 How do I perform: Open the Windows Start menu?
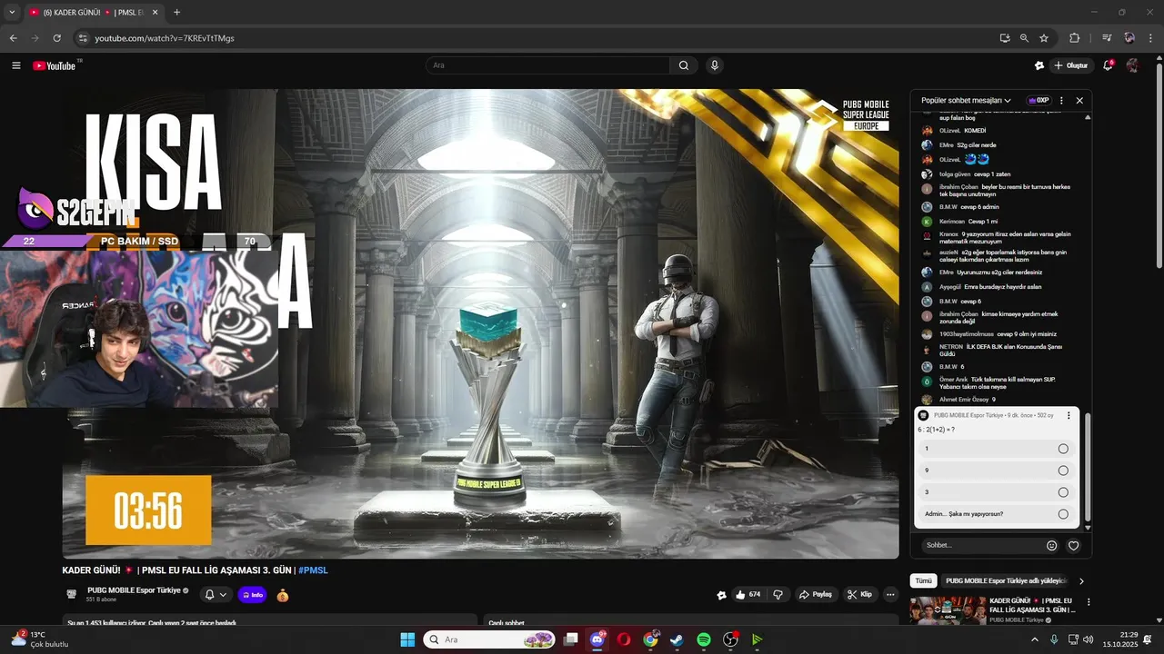[x=407, y=639]
